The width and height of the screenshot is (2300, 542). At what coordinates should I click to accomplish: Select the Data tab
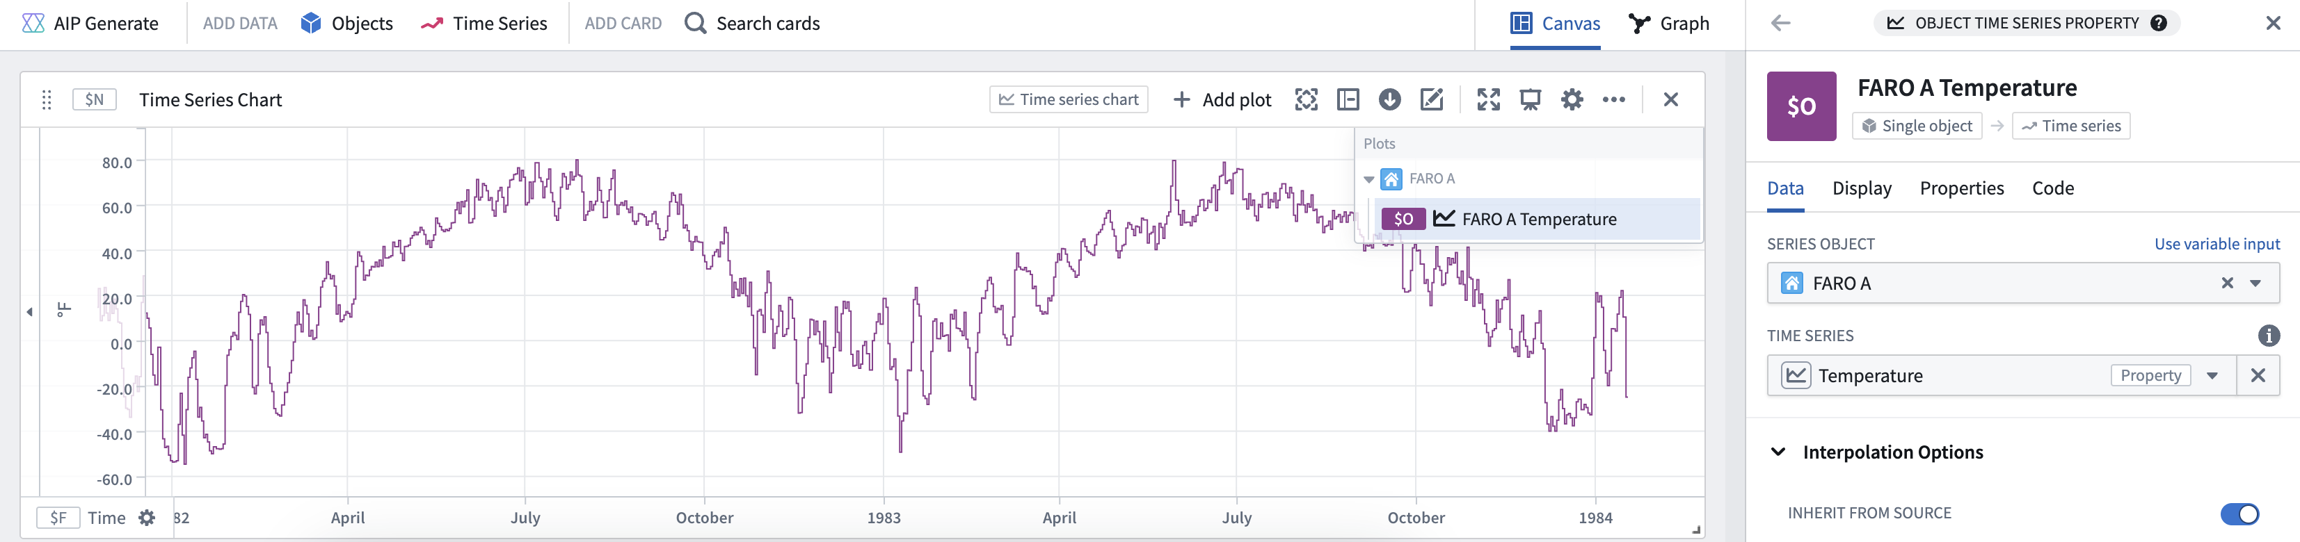pyautogui.click(x=1786, y=188)
